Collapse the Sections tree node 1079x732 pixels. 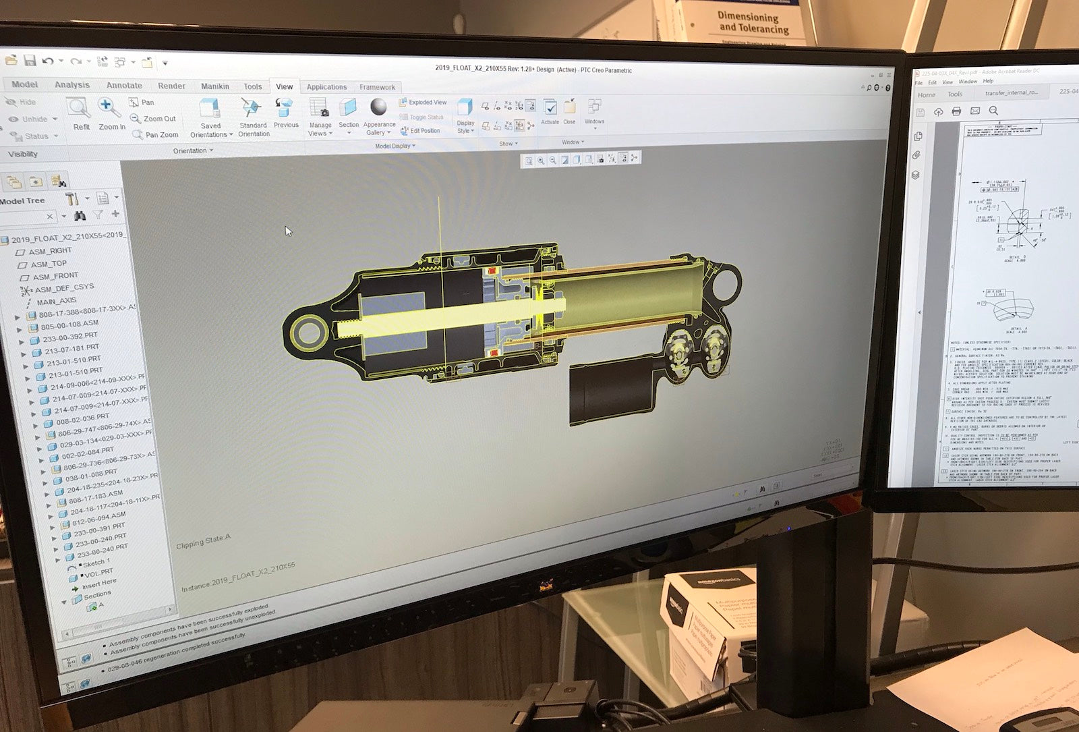pos(65,601)
